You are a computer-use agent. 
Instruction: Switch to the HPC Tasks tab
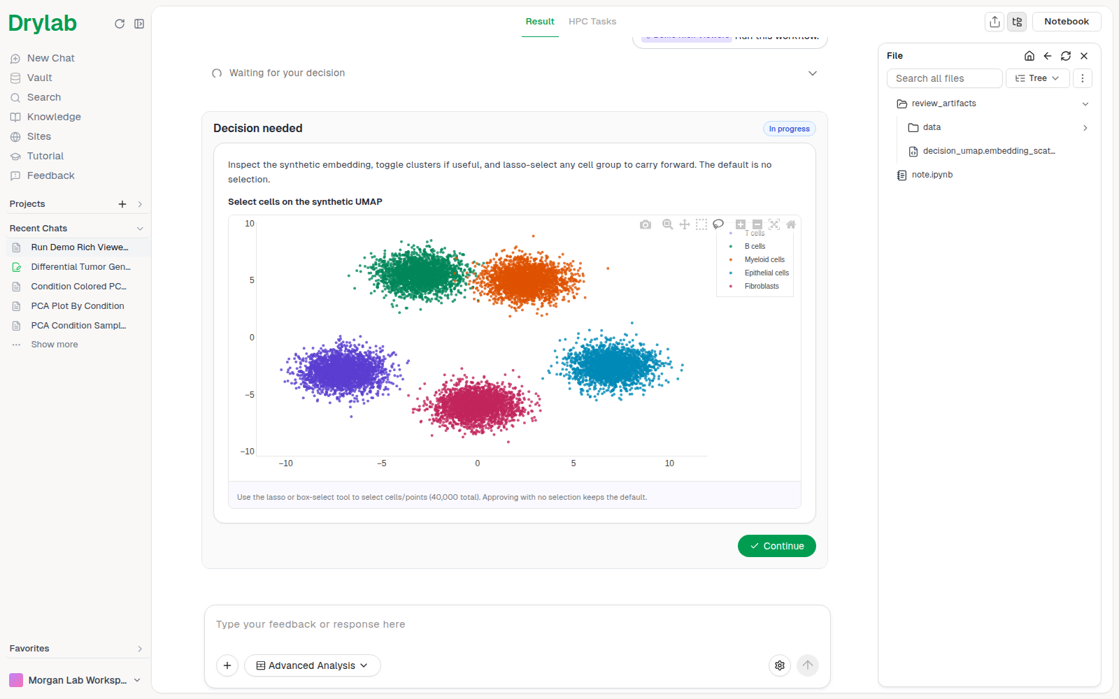pos(592,22)
